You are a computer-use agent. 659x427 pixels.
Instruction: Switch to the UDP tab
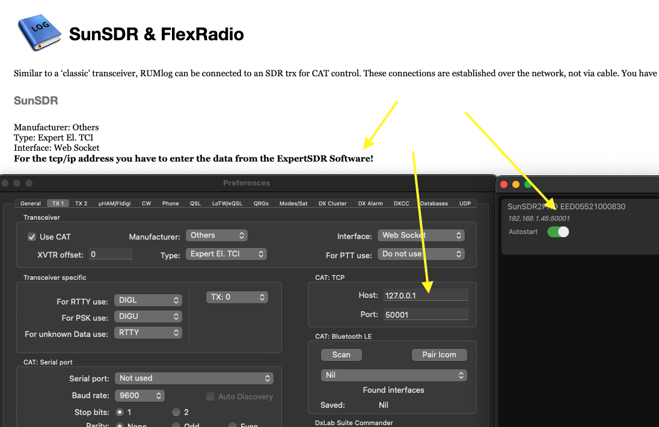(x=465, y=203)
